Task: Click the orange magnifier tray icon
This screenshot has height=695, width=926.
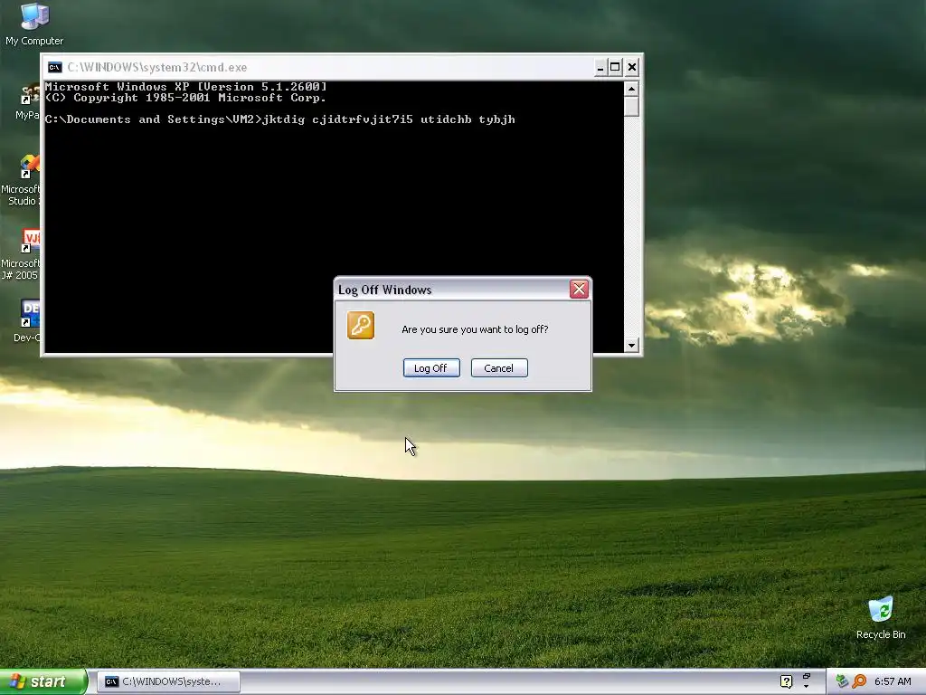Action: (x=859, y=681)
